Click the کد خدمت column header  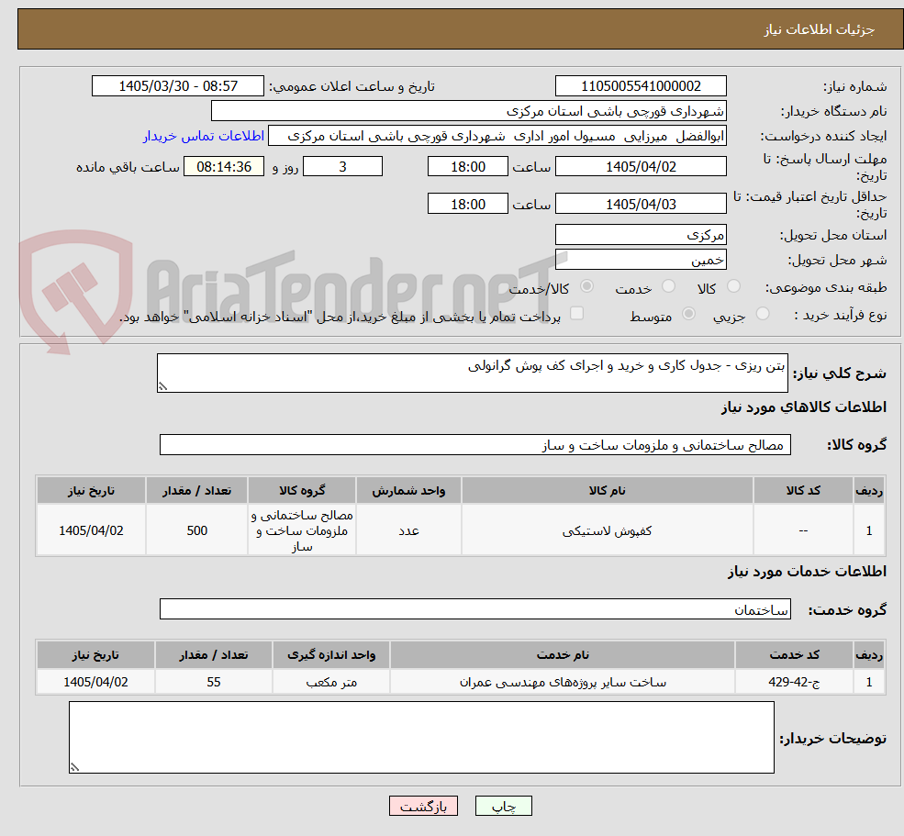tap(794, 654)
